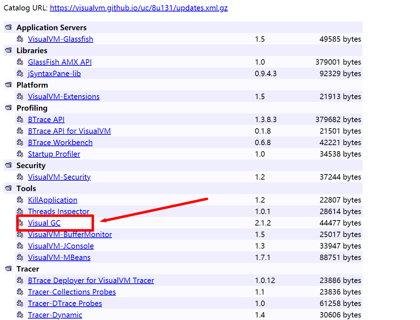This screenshot has height=320, width=420.
Task: Click the plugin icon beside BTrace Deployer for VisualVM Tracer
Action: (20, 280)
